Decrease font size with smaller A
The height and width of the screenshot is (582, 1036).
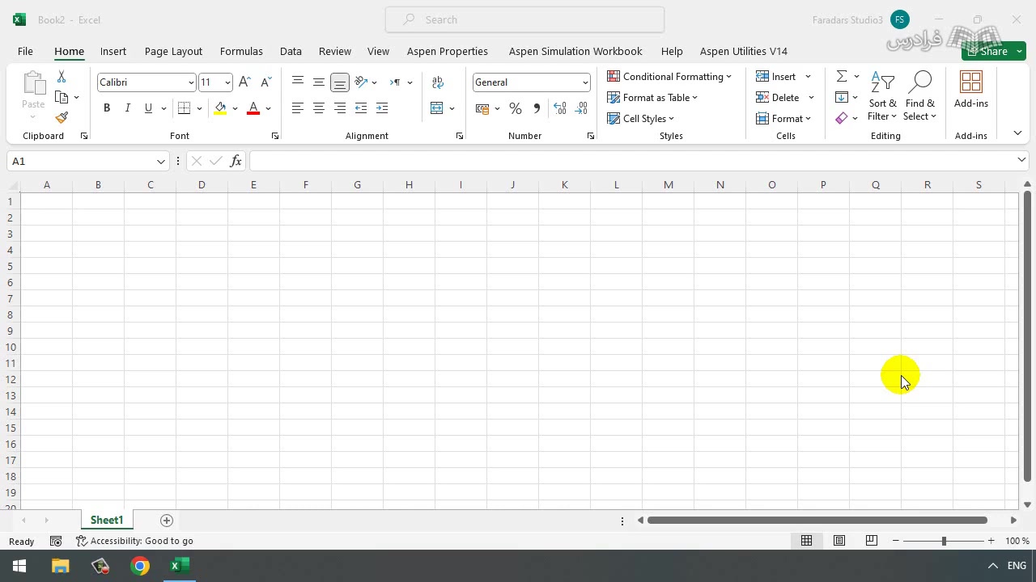point(265,82)
